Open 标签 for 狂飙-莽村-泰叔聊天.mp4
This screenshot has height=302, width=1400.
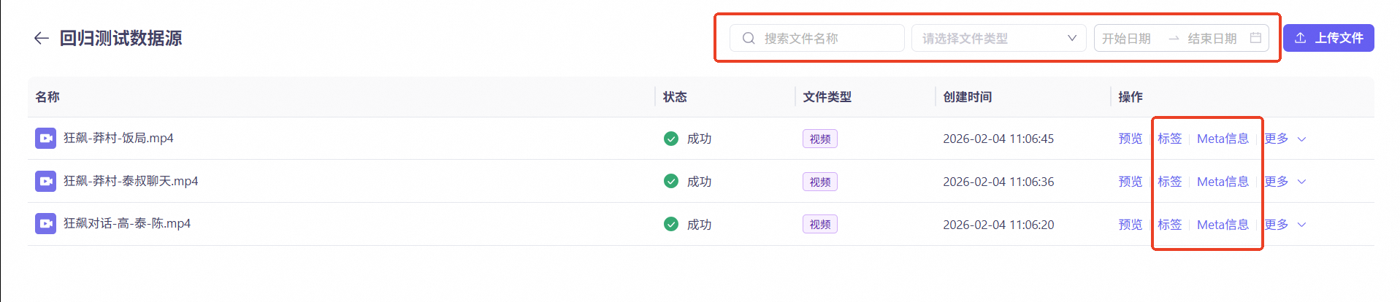(x=1169, y=182)
